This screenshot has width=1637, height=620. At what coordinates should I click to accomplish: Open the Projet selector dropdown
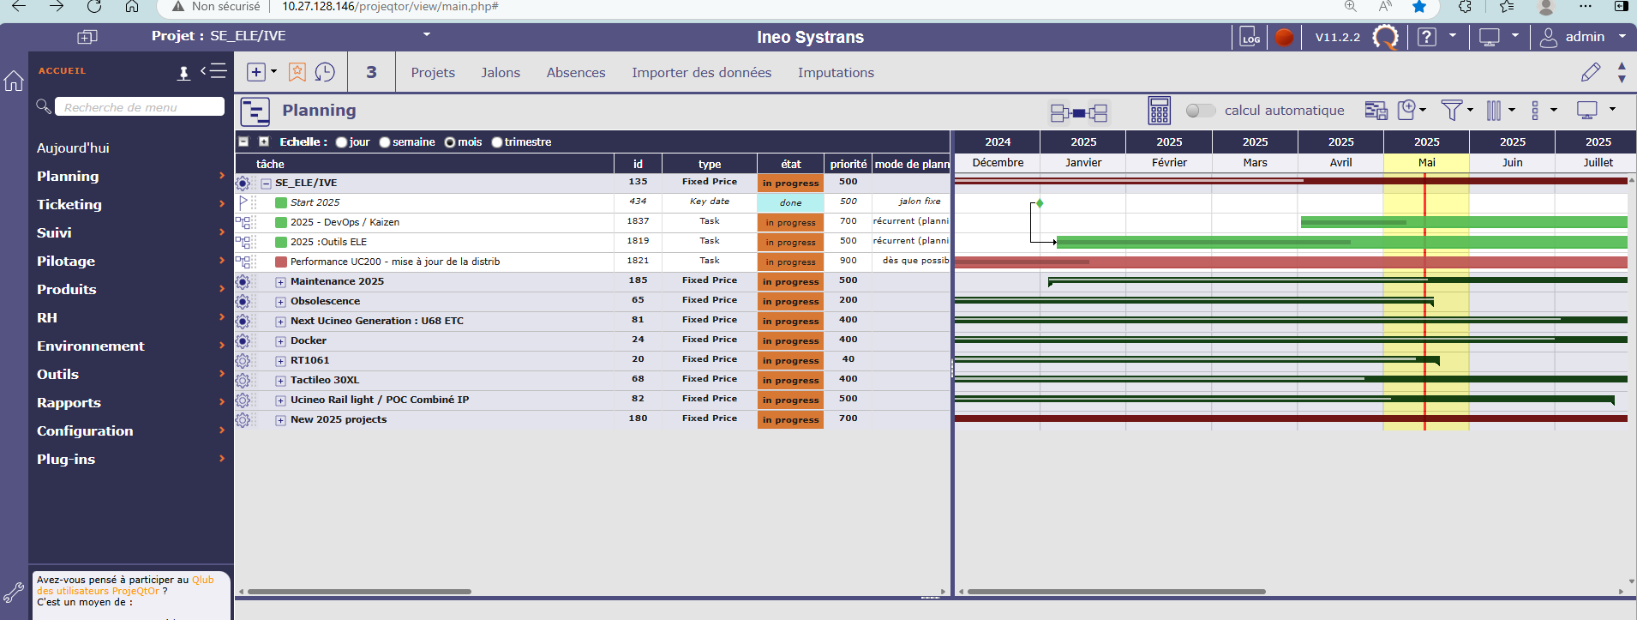click(x=427, y=35)
